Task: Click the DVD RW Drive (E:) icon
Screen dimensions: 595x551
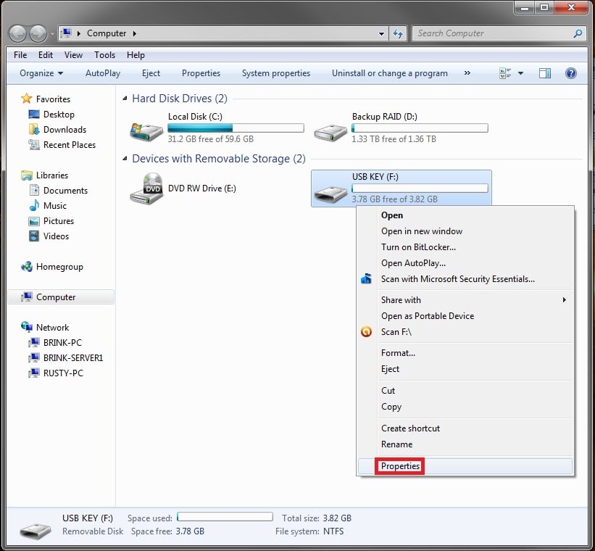Action: (146, 188)
